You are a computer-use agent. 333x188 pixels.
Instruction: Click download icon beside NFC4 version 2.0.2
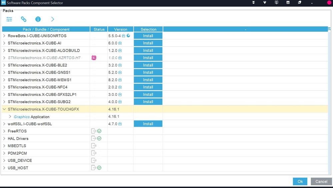click(120, 87)
